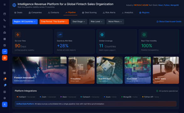Open the image icon above the settings gear
This screenshot has width=184, height=113.
(5, 92)
